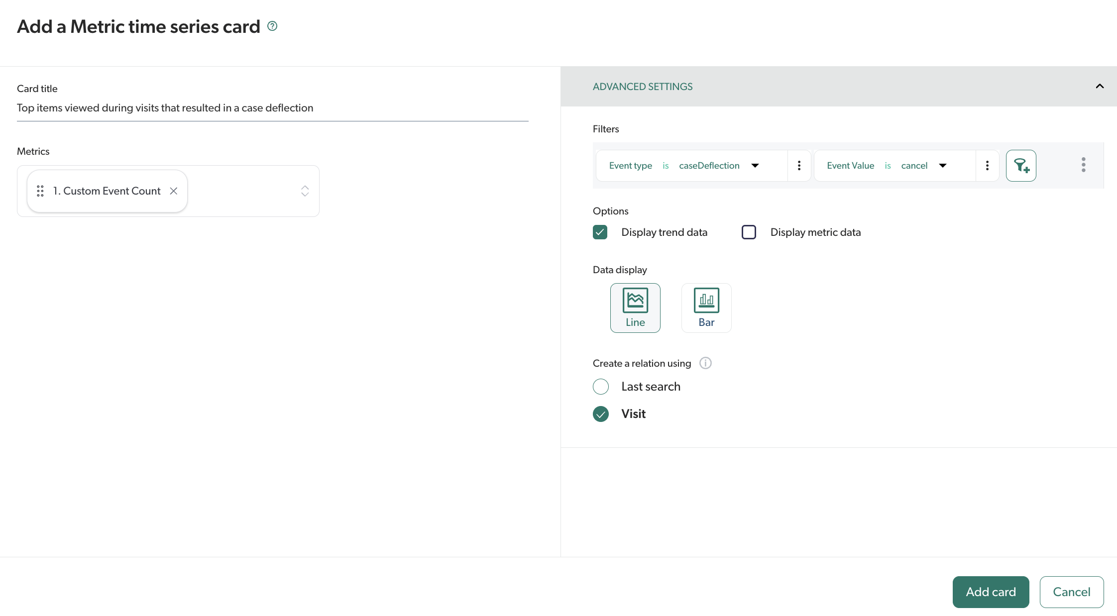Click the Card title input field
The width and height of the screenshot is (1117, 616).
[272, 108]
